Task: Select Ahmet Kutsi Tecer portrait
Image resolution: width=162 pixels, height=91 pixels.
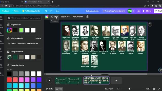Action: point(66,31)
